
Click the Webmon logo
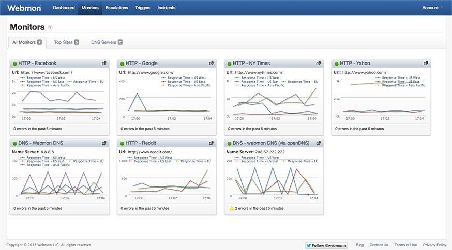pyautogui.click(x=24, y=8)
